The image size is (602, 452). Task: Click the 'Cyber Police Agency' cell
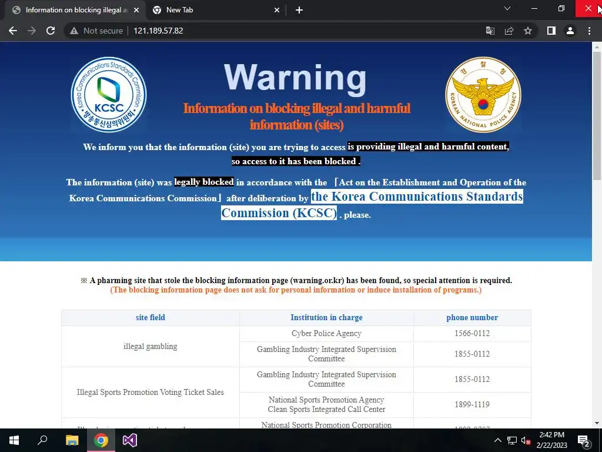tap(326, 334)
